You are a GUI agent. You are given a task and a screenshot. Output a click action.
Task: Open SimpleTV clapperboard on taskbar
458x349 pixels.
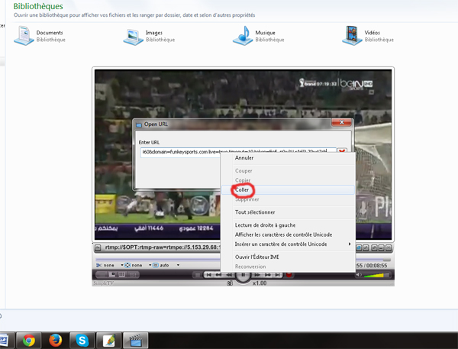tap(136, 341)
